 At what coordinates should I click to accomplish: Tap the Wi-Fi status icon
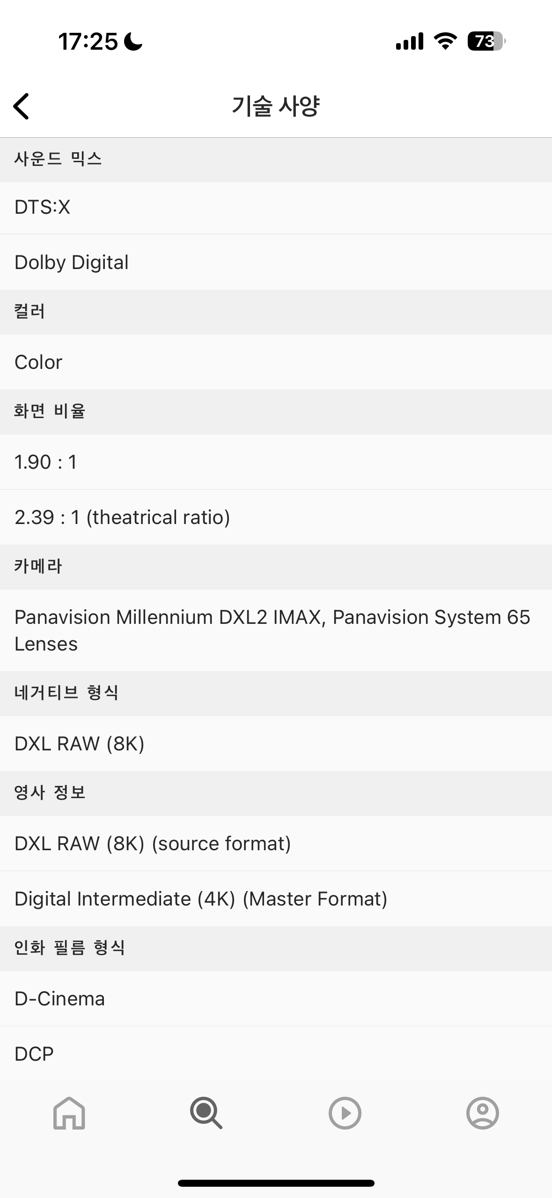pyautogui.click(x=445, y=41)
